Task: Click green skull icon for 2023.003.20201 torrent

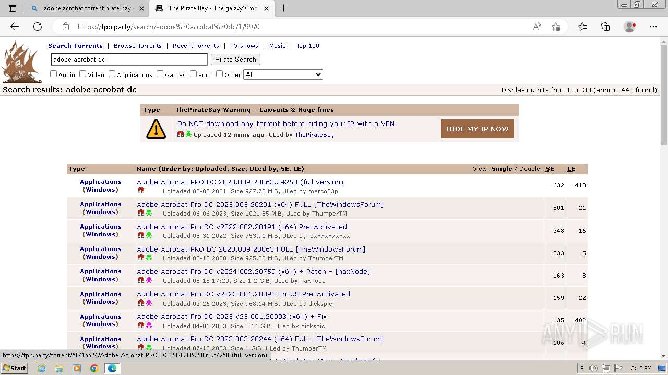Action: (x=149, y=213)
